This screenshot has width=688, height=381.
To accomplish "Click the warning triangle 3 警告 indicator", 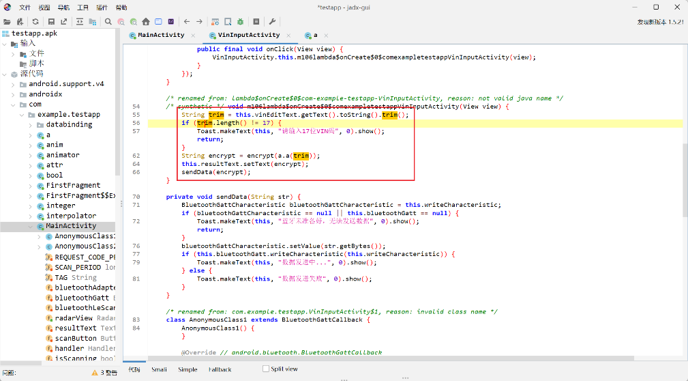I will pos(104,373).
